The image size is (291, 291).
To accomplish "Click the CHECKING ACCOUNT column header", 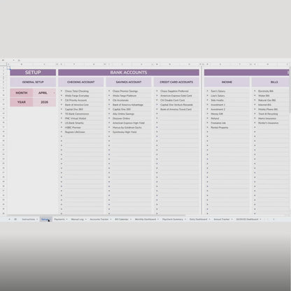I will tap(81, 82).
